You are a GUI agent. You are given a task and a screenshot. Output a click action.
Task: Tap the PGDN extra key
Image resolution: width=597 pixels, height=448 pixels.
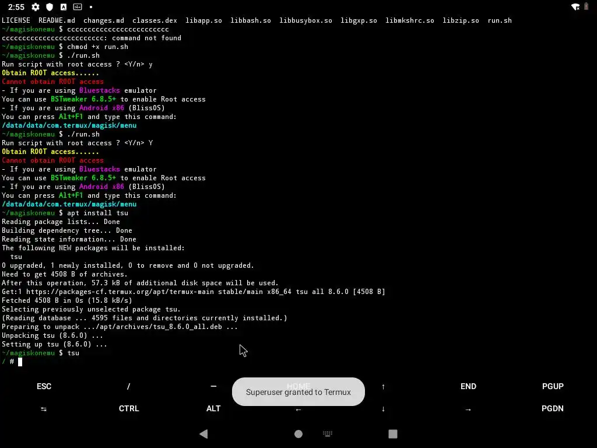click(x=553, y=408)
